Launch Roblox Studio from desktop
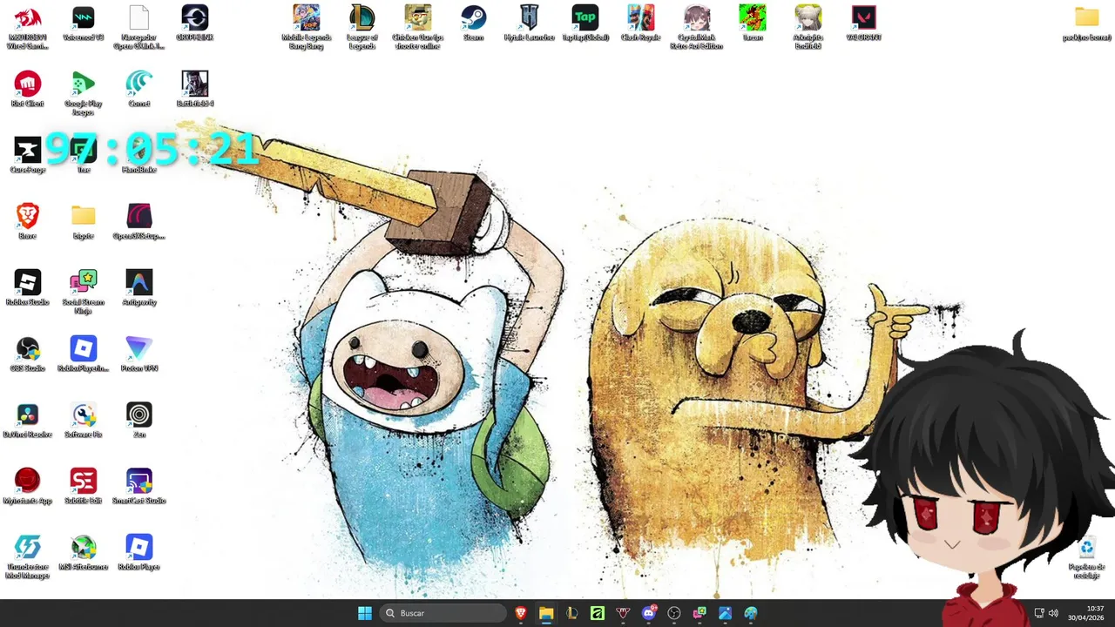This screenshot has height=627, width=1115. pos(27,289)
